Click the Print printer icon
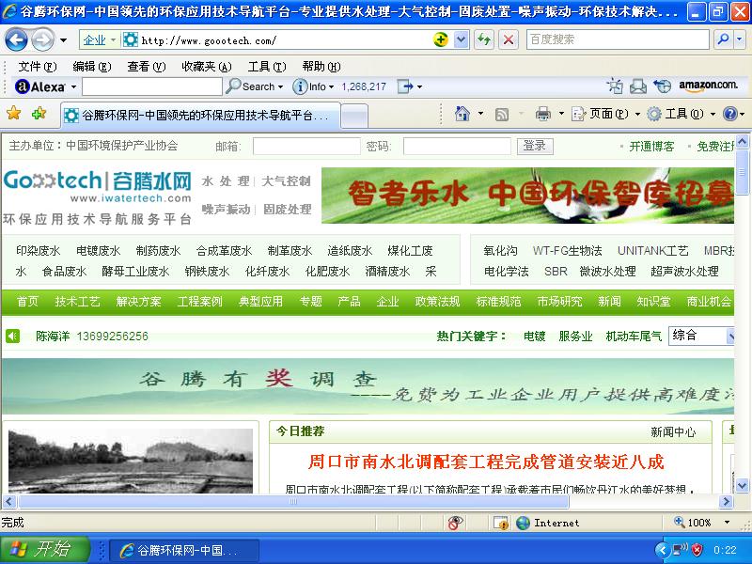This screenshot has width=752, height=564. pos(543,114)
